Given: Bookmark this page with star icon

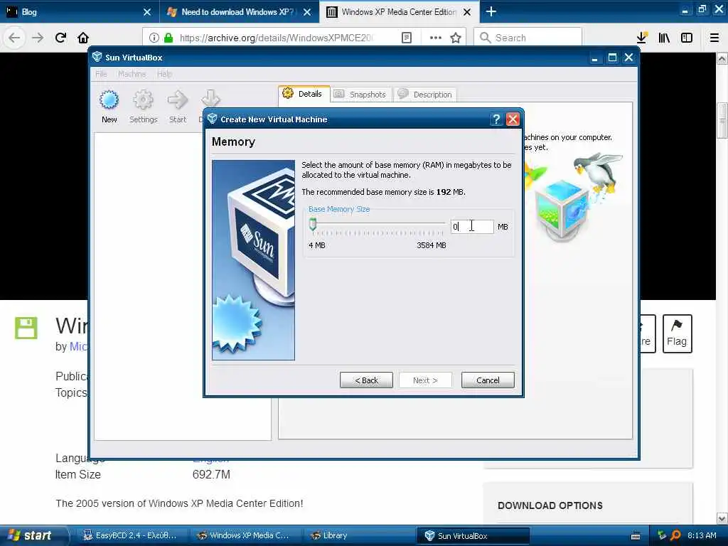Looking at the screenshot, I should 456,38.
